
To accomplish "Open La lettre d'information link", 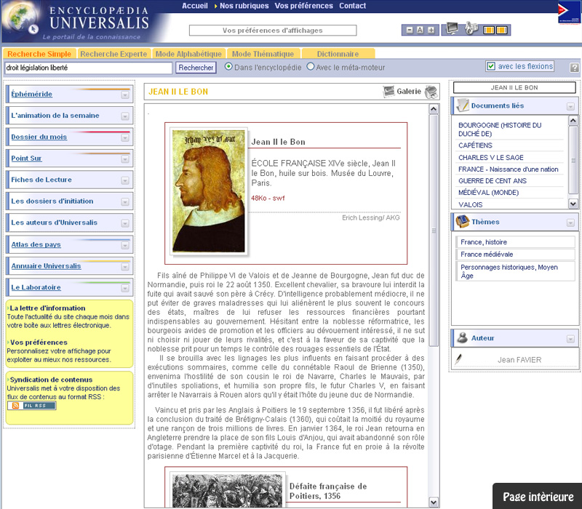I will 47,308.
